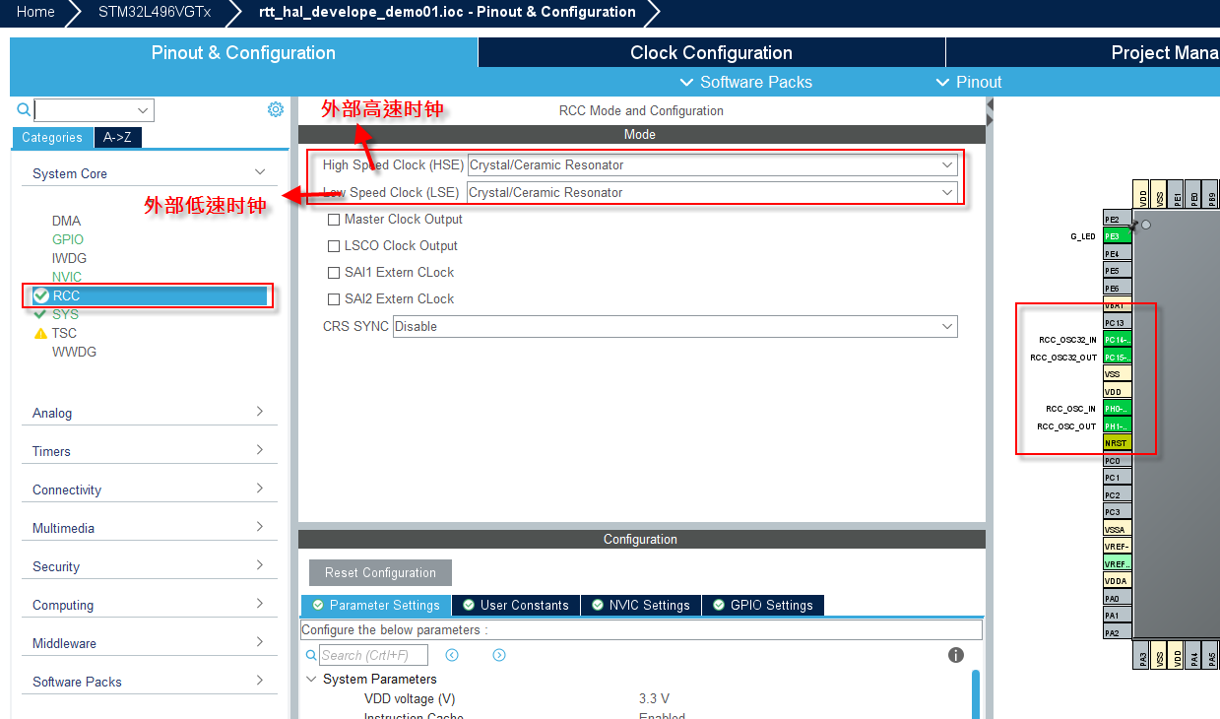
Task: Open CRS SYNC dropdown
Action: coord(674,326)
